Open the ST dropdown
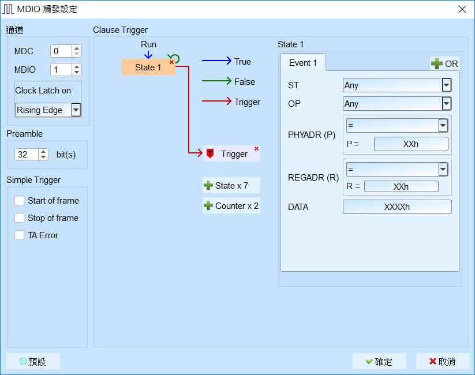The height and width of the screenshot is (375, 475). 446,85
